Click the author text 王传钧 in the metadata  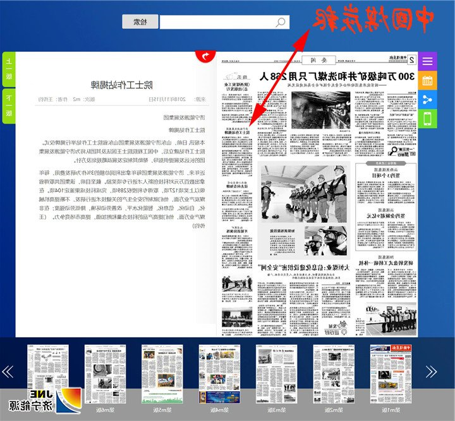(x=45, y=99)
